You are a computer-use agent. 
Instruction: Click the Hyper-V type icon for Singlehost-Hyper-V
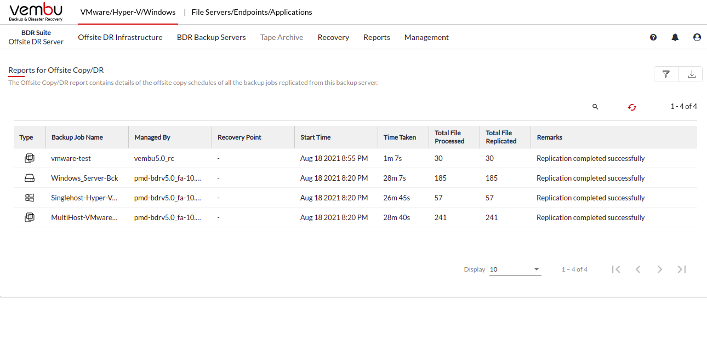pyautogui.click(x=30, y=198)
